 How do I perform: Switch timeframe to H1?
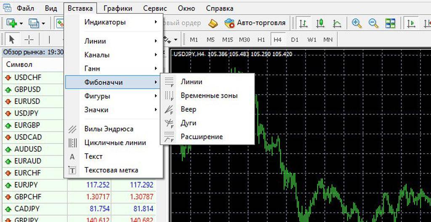click(261, 40)
